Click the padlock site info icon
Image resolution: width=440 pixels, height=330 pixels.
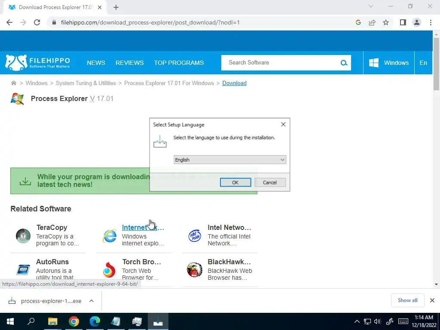click(54, 22)
